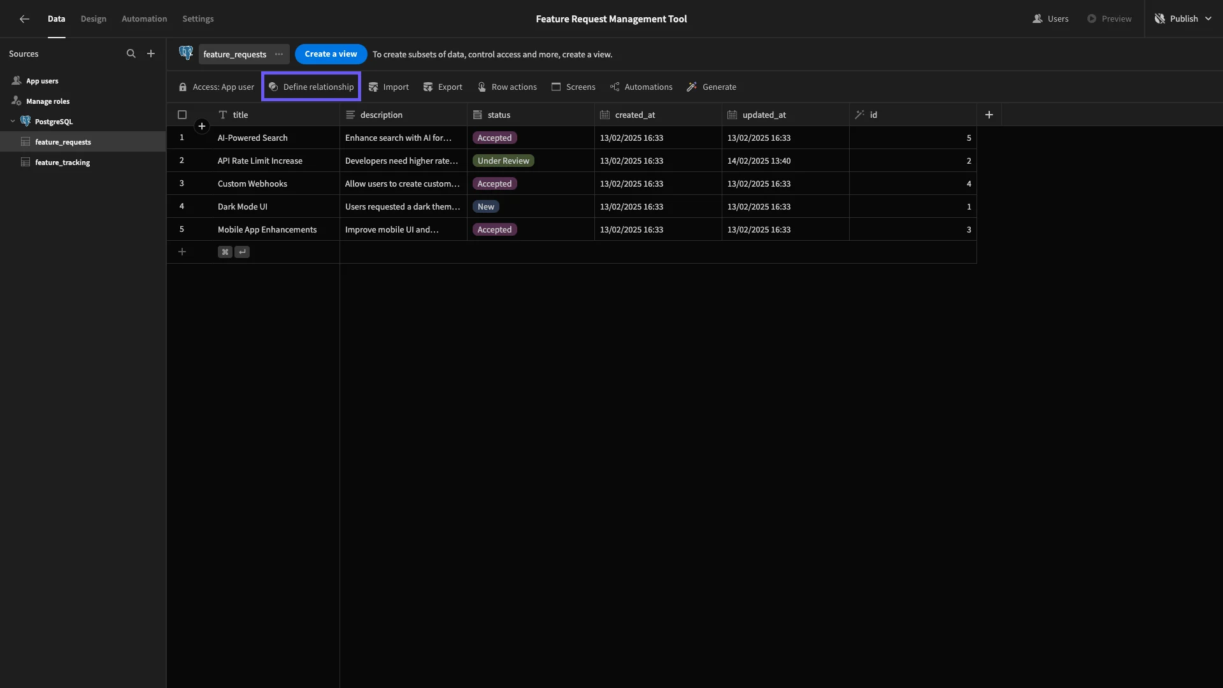Open Automations from the table toolbar

[x=641, y=87]
